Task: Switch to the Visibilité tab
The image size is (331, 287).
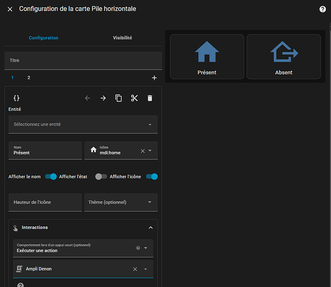Action: pyautogui.click(x=122, y=38)
